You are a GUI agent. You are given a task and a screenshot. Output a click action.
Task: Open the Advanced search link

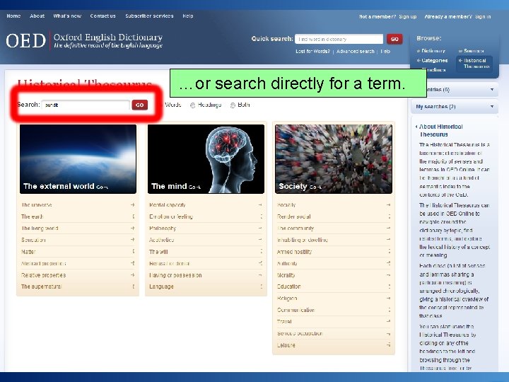[x=355, y=52]
